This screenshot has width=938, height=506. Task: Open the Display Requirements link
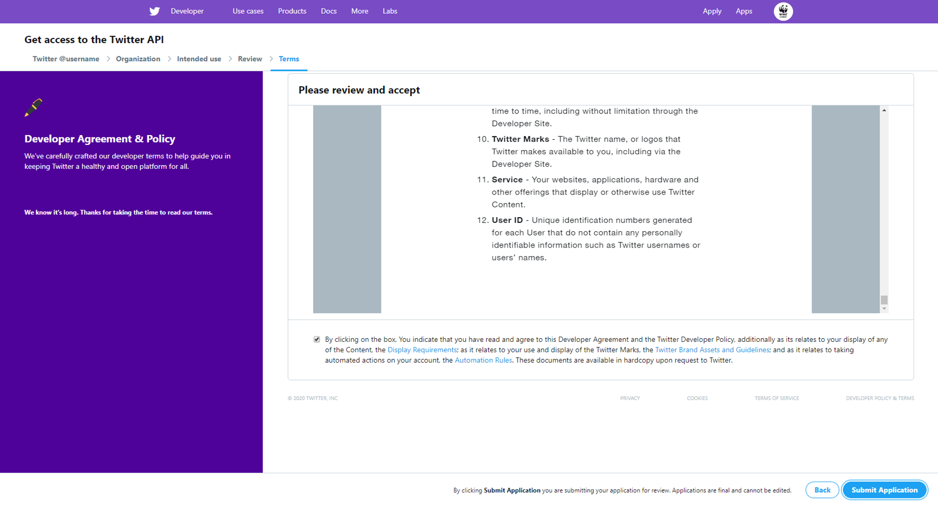tap(422, 350)
